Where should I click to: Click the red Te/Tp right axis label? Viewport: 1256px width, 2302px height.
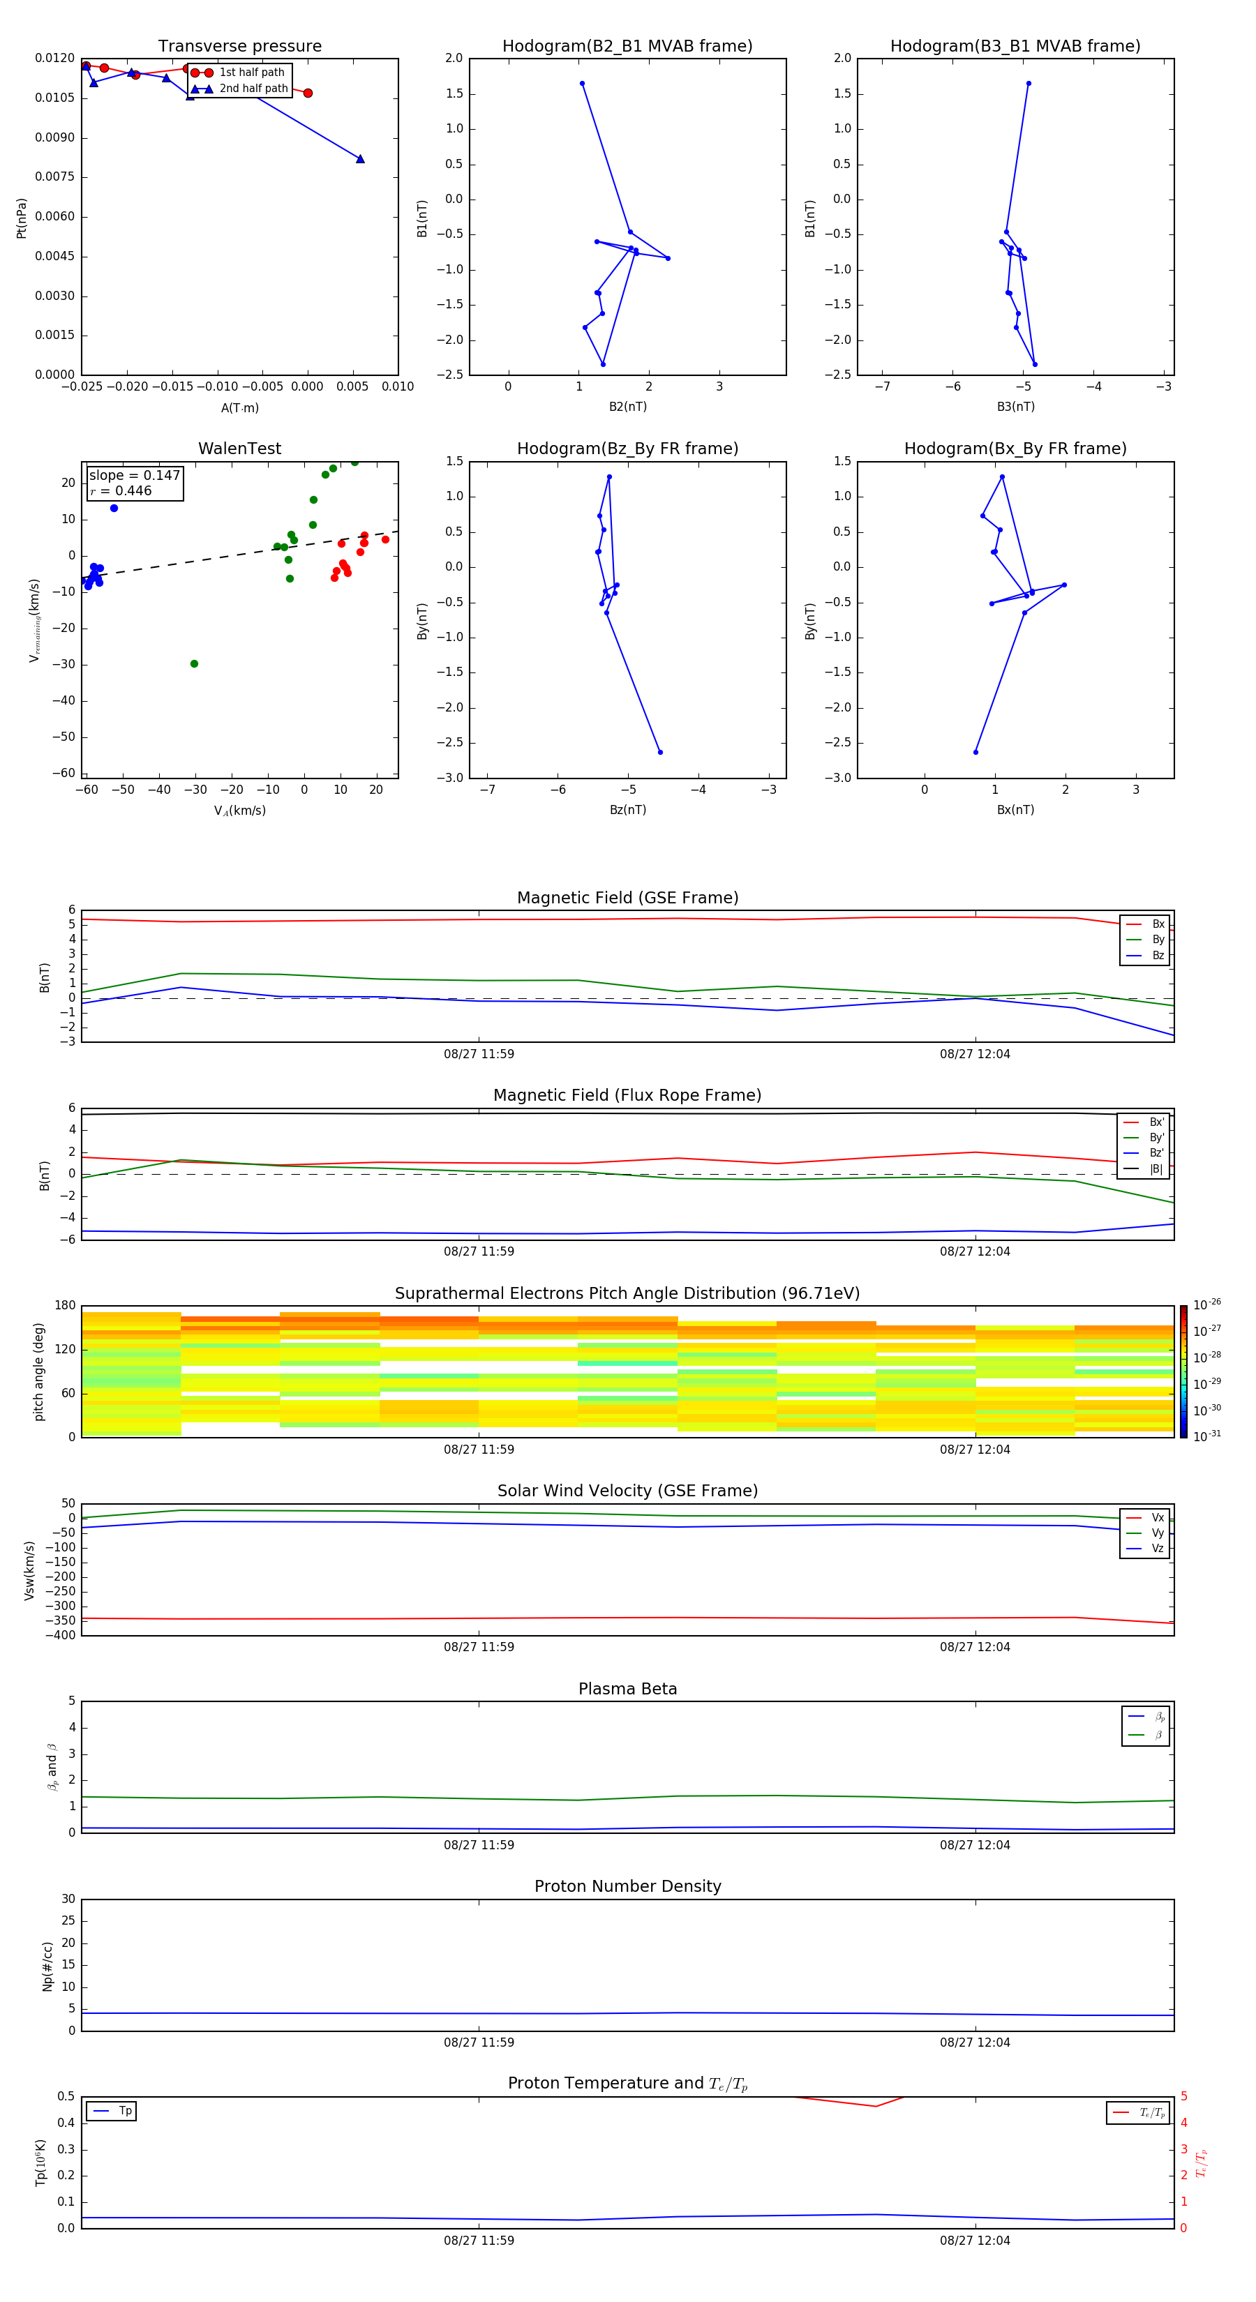coord(1202,2162)
